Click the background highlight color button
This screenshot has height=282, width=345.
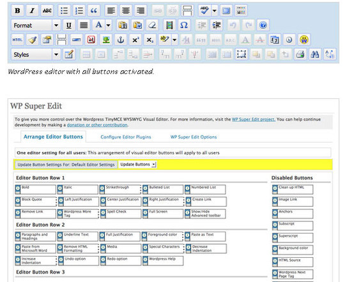coord(165,40)
